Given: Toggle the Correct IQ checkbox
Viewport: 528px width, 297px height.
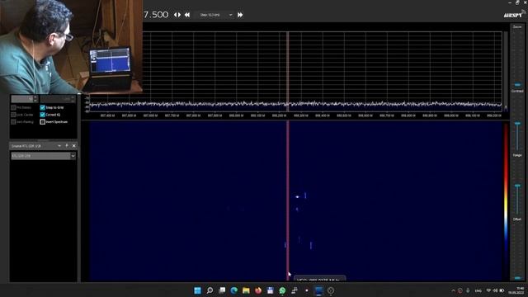Looking at the screenshot, I should click(x=42, y=115).
